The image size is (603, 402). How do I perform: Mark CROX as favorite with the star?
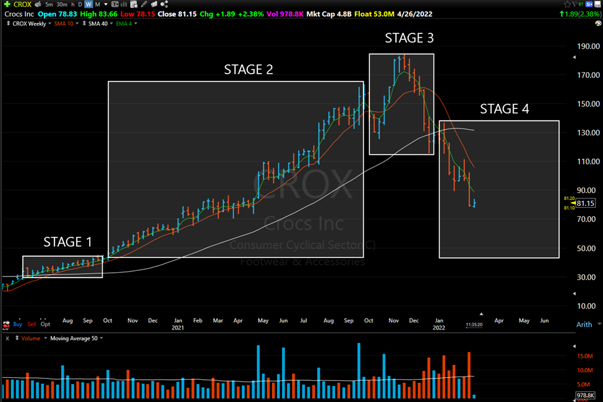click(567, 4)
